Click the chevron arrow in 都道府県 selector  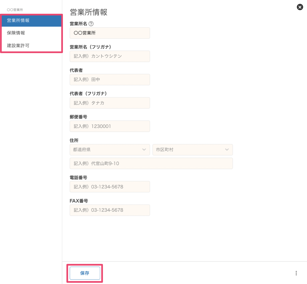(144, 150)
